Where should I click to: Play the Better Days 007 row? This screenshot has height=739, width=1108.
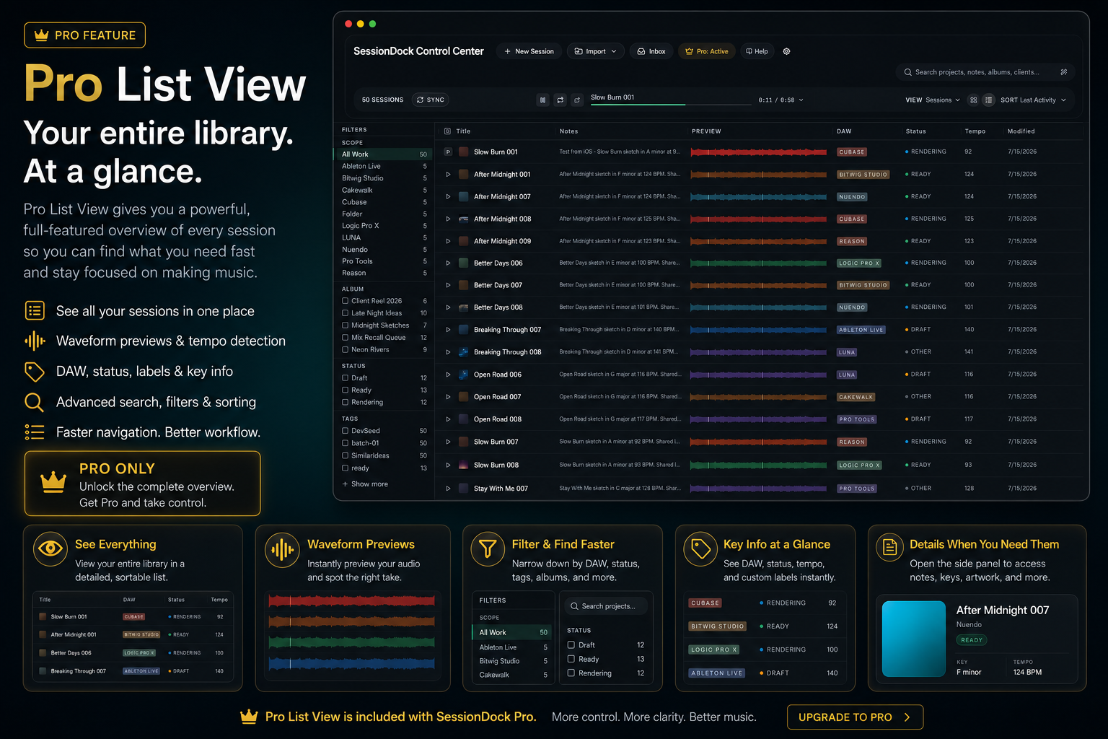click(x=448, y=285)
